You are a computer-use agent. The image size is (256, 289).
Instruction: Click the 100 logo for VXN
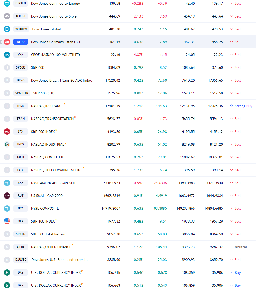coord(7,55)
